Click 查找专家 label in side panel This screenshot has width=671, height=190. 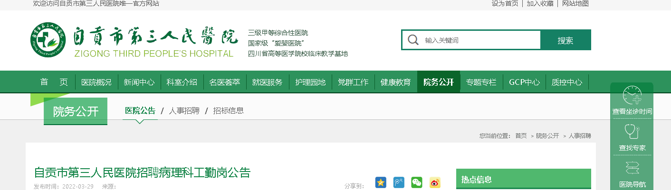pos(632,148)
